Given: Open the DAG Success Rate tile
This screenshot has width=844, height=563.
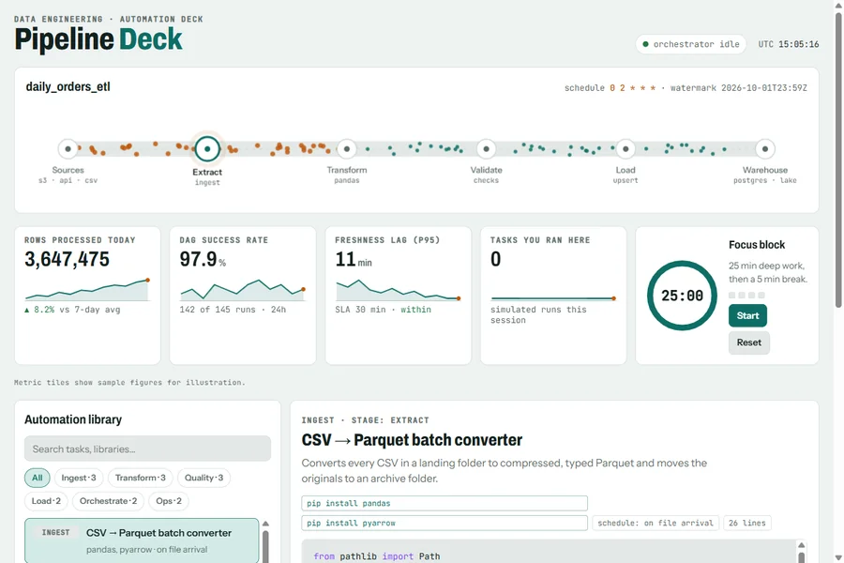Looking at the screenshot, I should (243, 296).
